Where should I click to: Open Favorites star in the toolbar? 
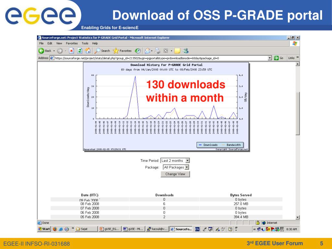click(122, 51)
